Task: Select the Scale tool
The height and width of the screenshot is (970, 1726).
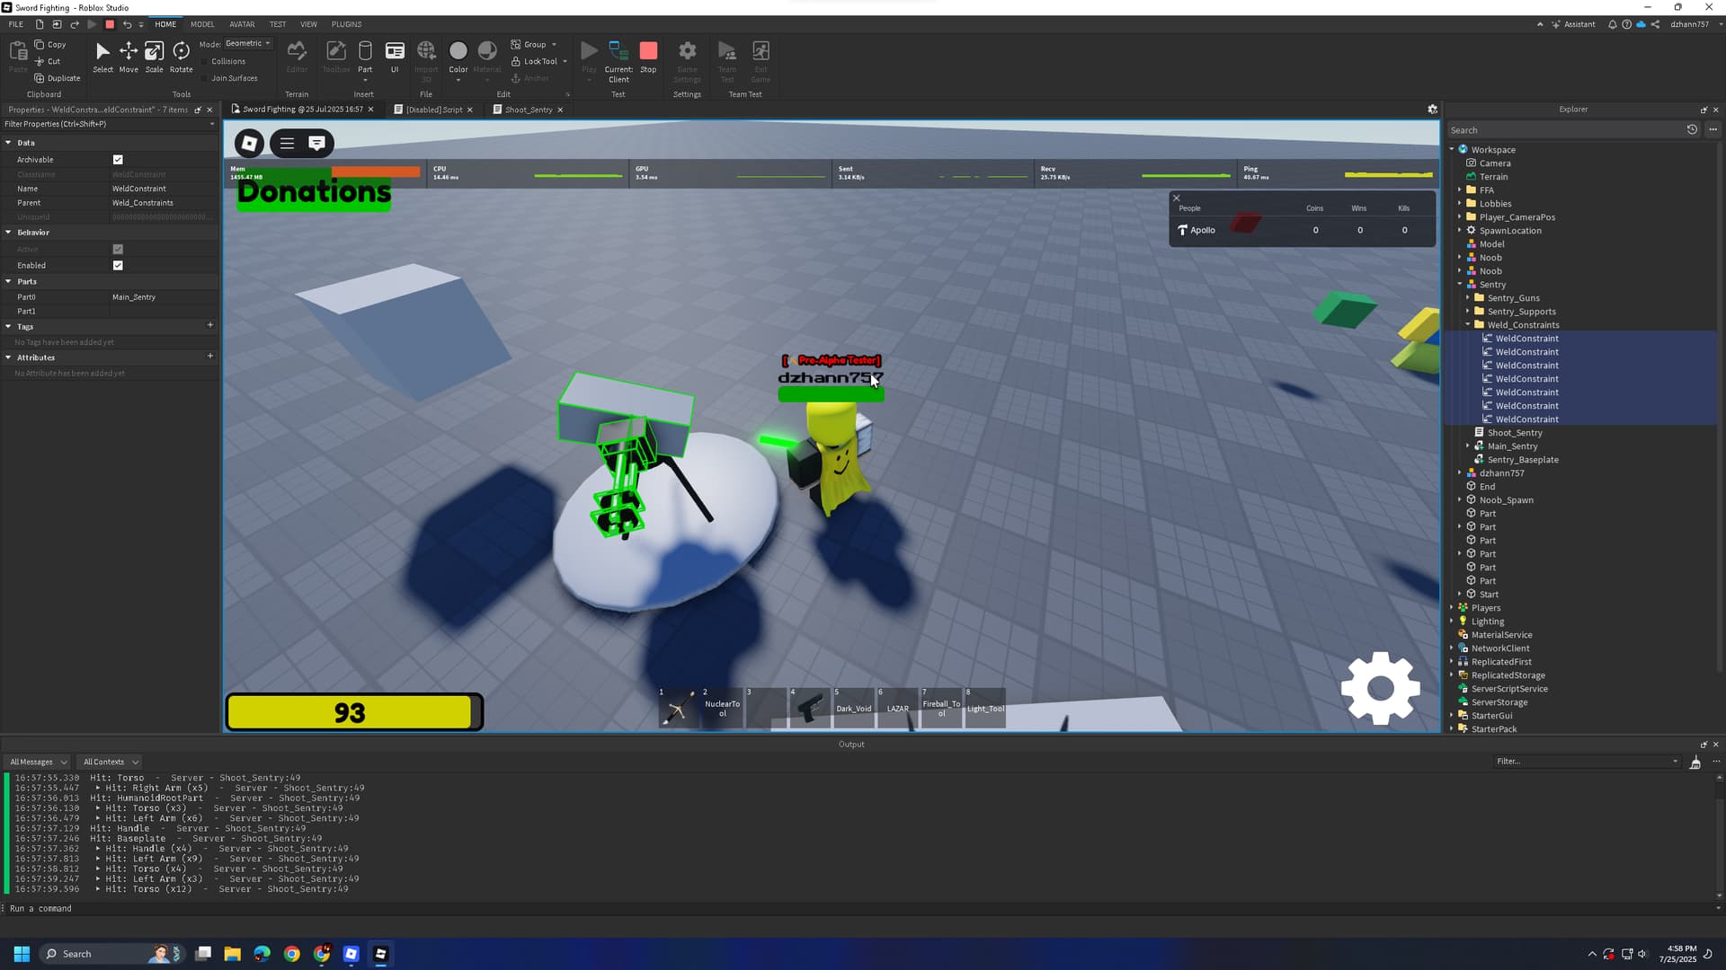Action: pos(154,56)
